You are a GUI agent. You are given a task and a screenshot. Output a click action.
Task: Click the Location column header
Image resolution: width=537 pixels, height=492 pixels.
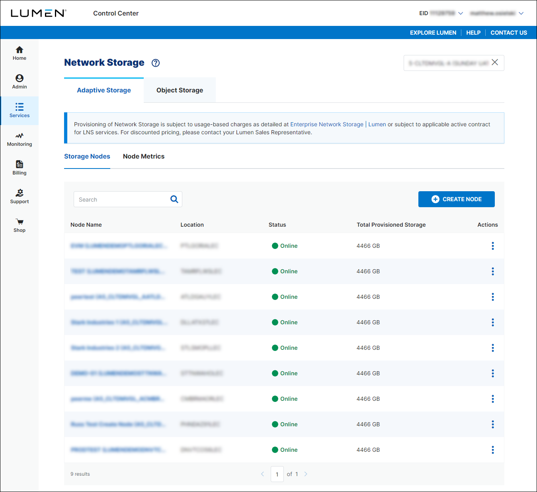(x=192, y=225)
